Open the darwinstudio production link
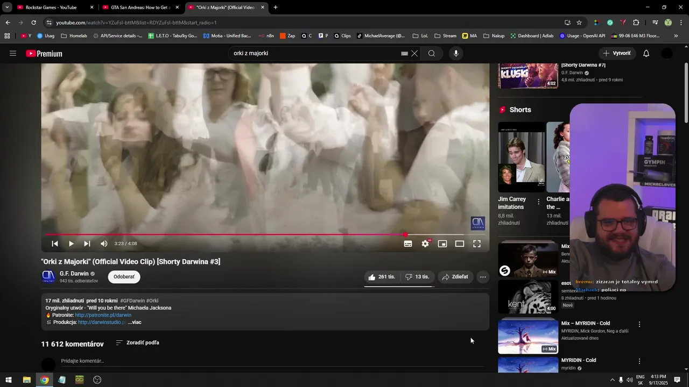Image resolution: width=689 pixels, height=387 pixels. pos(102,322)
